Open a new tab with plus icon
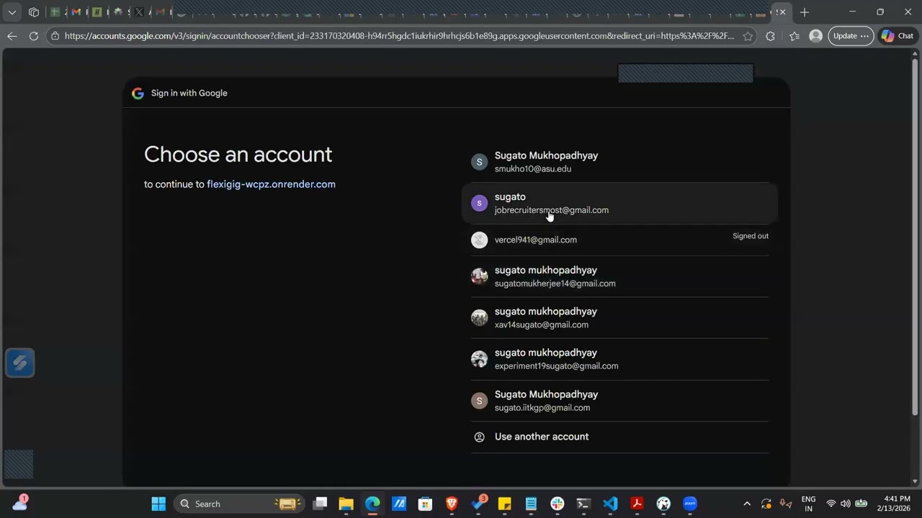922x518 pixels. 805,12
